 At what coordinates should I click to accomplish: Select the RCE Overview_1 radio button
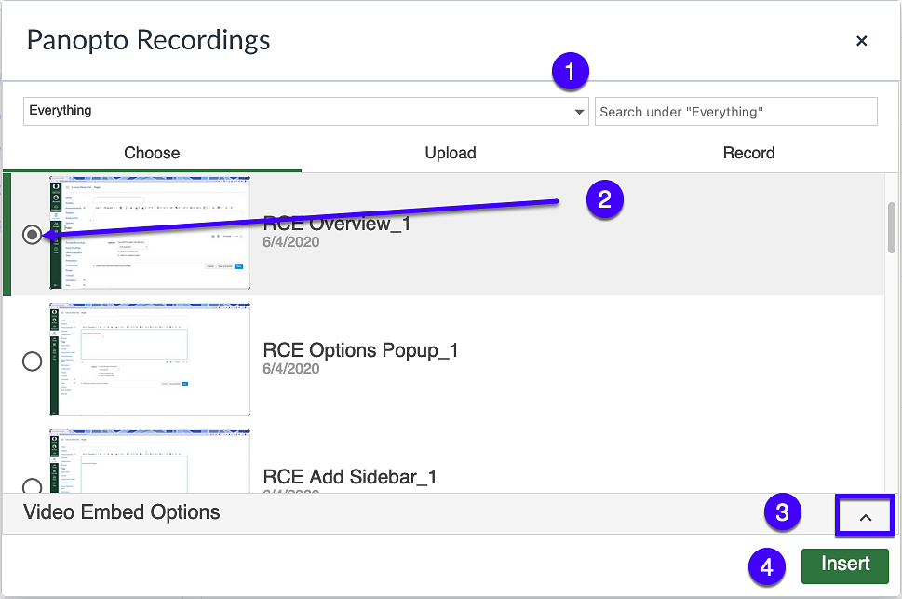coord(33,235)
